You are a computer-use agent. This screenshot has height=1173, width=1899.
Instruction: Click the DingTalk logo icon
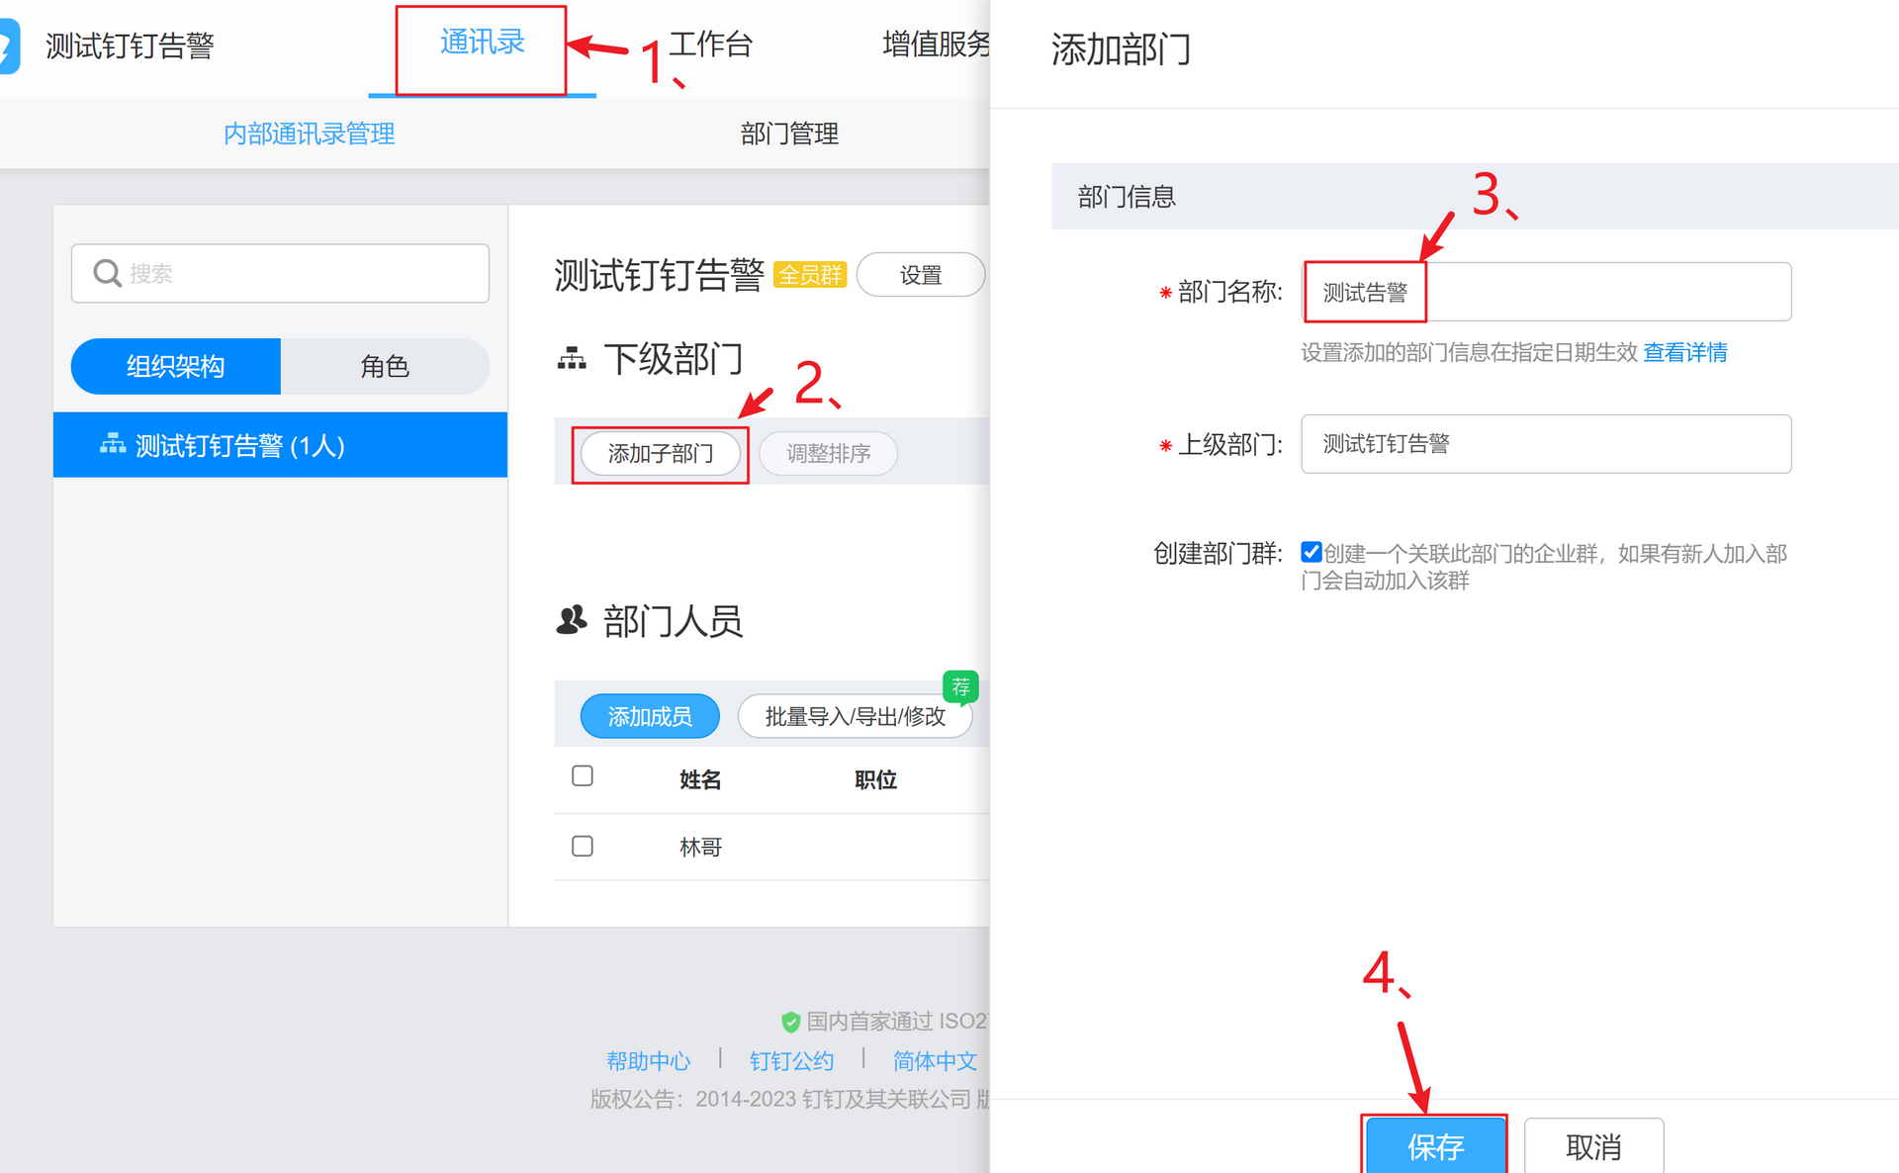8,46
